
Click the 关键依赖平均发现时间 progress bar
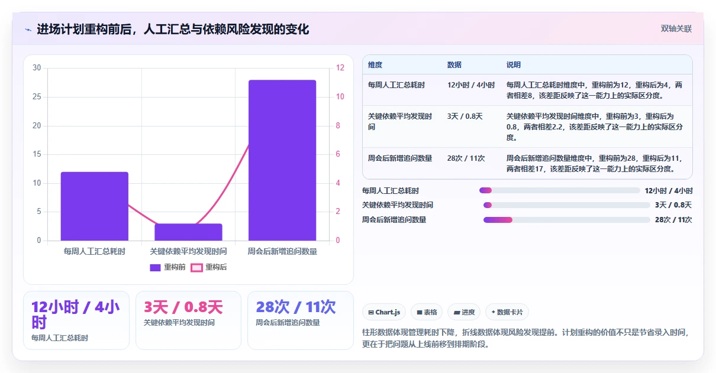(x=567, y=205)
